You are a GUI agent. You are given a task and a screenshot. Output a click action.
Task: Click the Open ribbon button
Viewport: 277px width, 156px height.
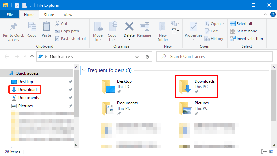(213, 24)
